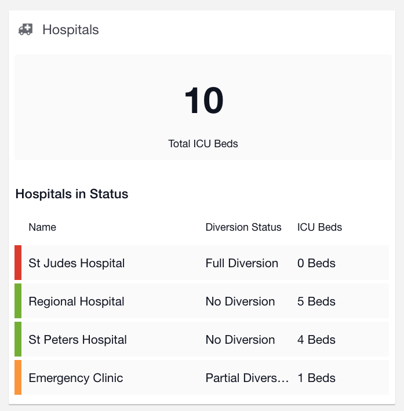Click the Hospitals card title

pos(71,30)
